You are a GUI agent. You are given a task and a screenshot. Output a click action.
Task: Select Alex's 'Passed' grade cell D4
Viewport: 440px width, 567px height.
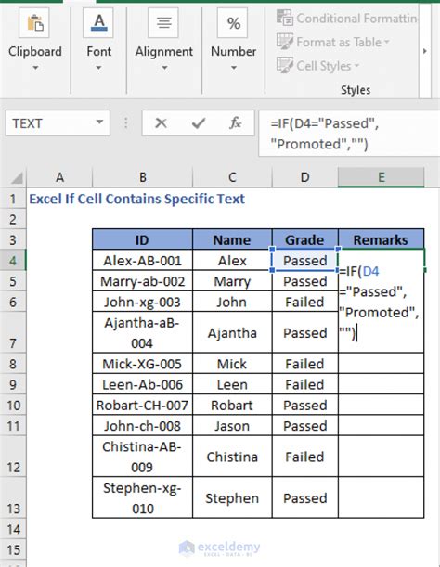[x=305, y=260]
